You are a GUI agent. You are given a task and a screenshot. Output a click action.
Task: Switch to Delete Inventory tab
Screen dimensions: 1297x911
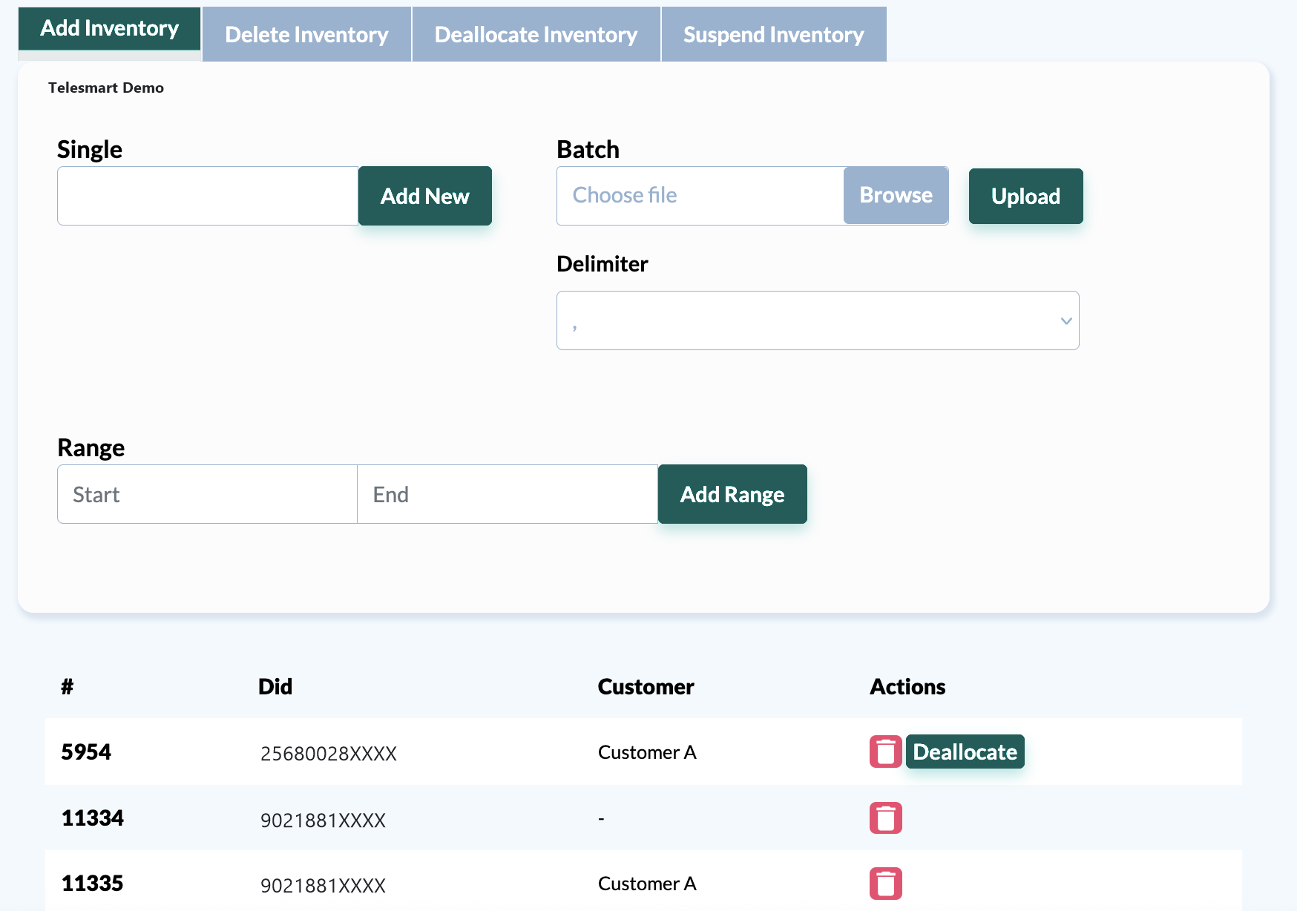pyautogui.click(x=306, y=34)
